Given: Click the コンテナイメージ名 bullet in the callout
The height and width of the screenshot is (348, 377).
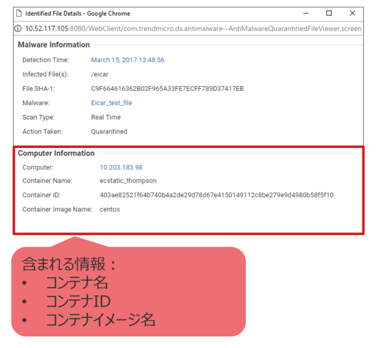Looking at the screenshot, I should [100, 320].
